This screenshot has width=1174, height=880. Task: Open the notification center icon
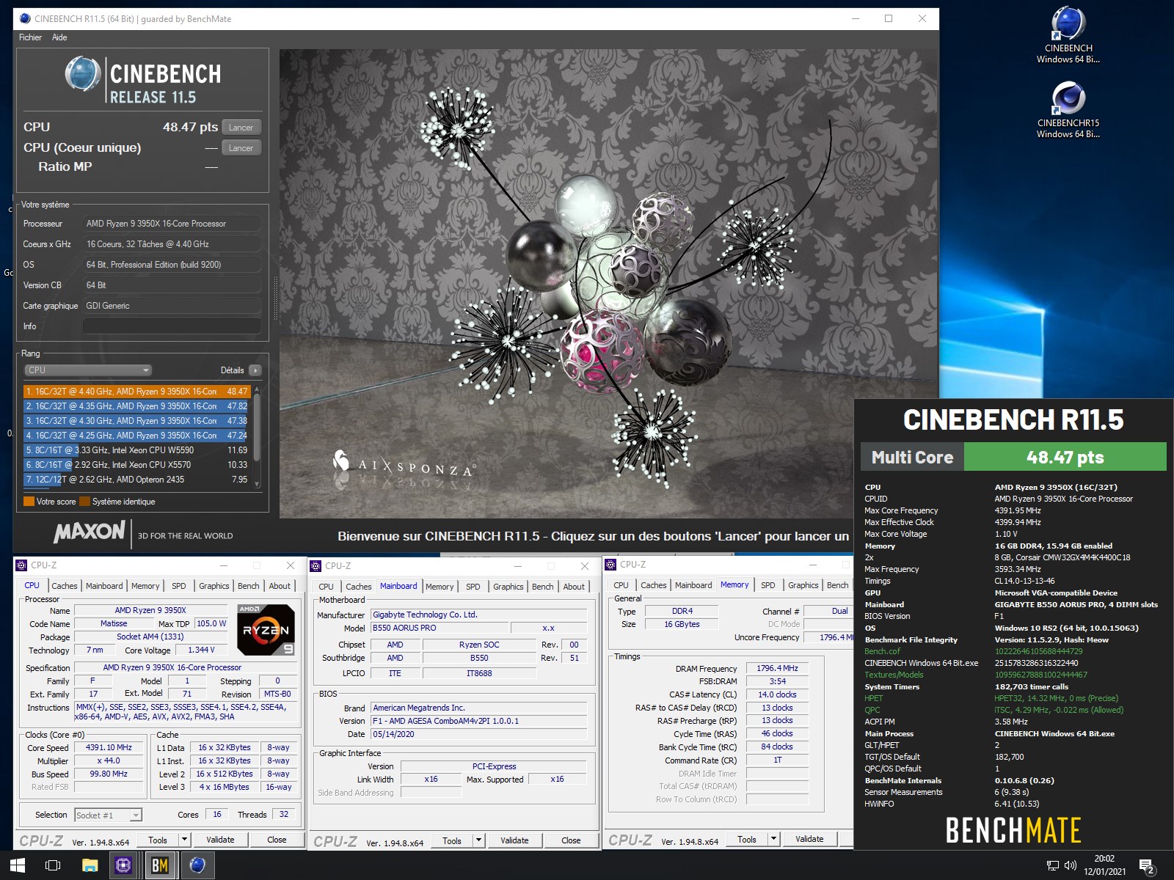pos(1147,866)
